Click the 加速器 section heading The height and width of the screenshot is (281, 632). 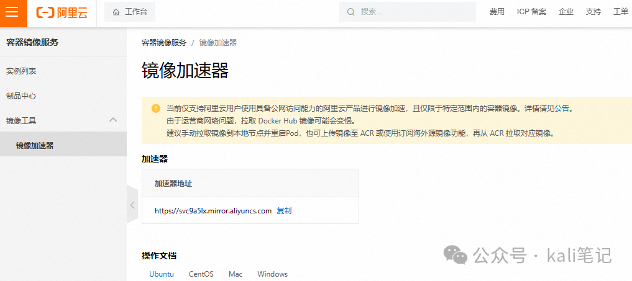tap(155, 159)
